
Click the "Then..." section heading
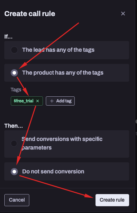pyautogui.click(x=14, y=126)
